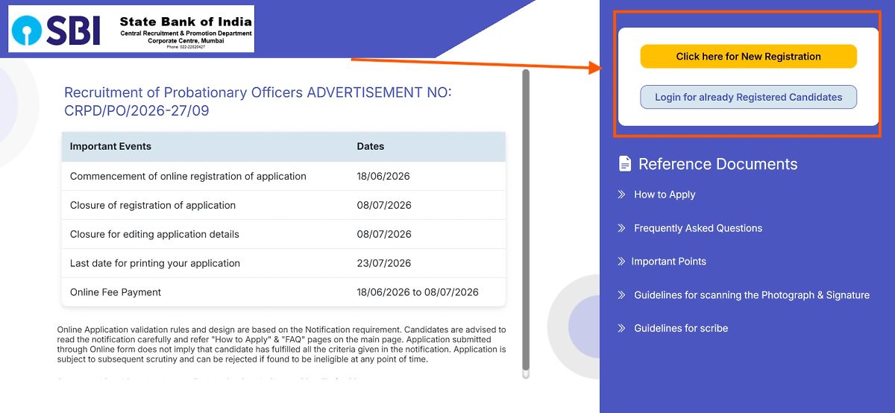Select the Recruitment of Probationary Officers heading
The height and width of the screenshot is (413, 895).
pyautogui.click(x=258, y=101)
